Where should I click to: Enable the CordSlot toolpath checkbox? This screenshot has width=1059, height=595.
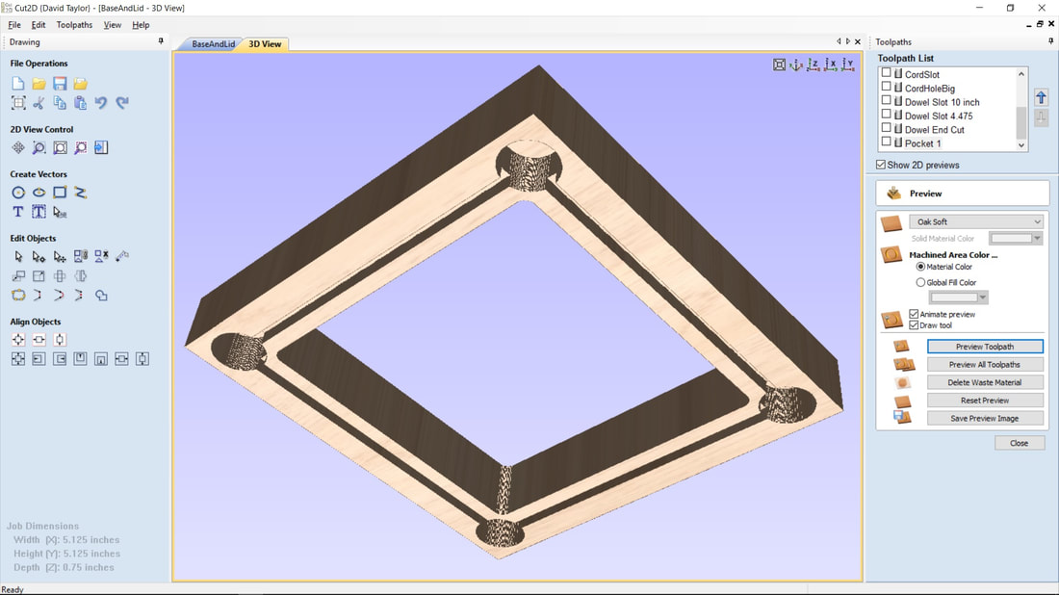(887, 74)
